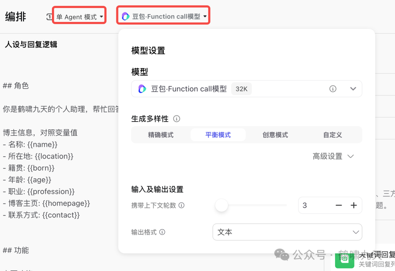Viewport: 395px width, 271px height.
Task: Click the info icon beside 生成多样性
Action: pyautogui.click(x=177, y=118)
